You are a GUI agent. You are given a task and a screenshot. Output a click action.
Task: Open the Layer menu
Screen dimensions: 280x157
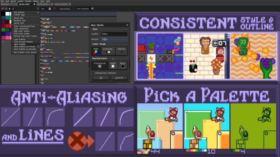21,1
